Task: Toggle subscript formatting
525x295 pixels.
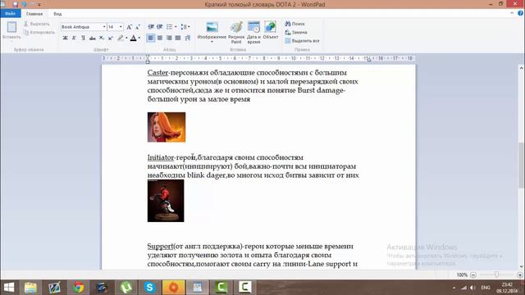Action: [102, 39]
